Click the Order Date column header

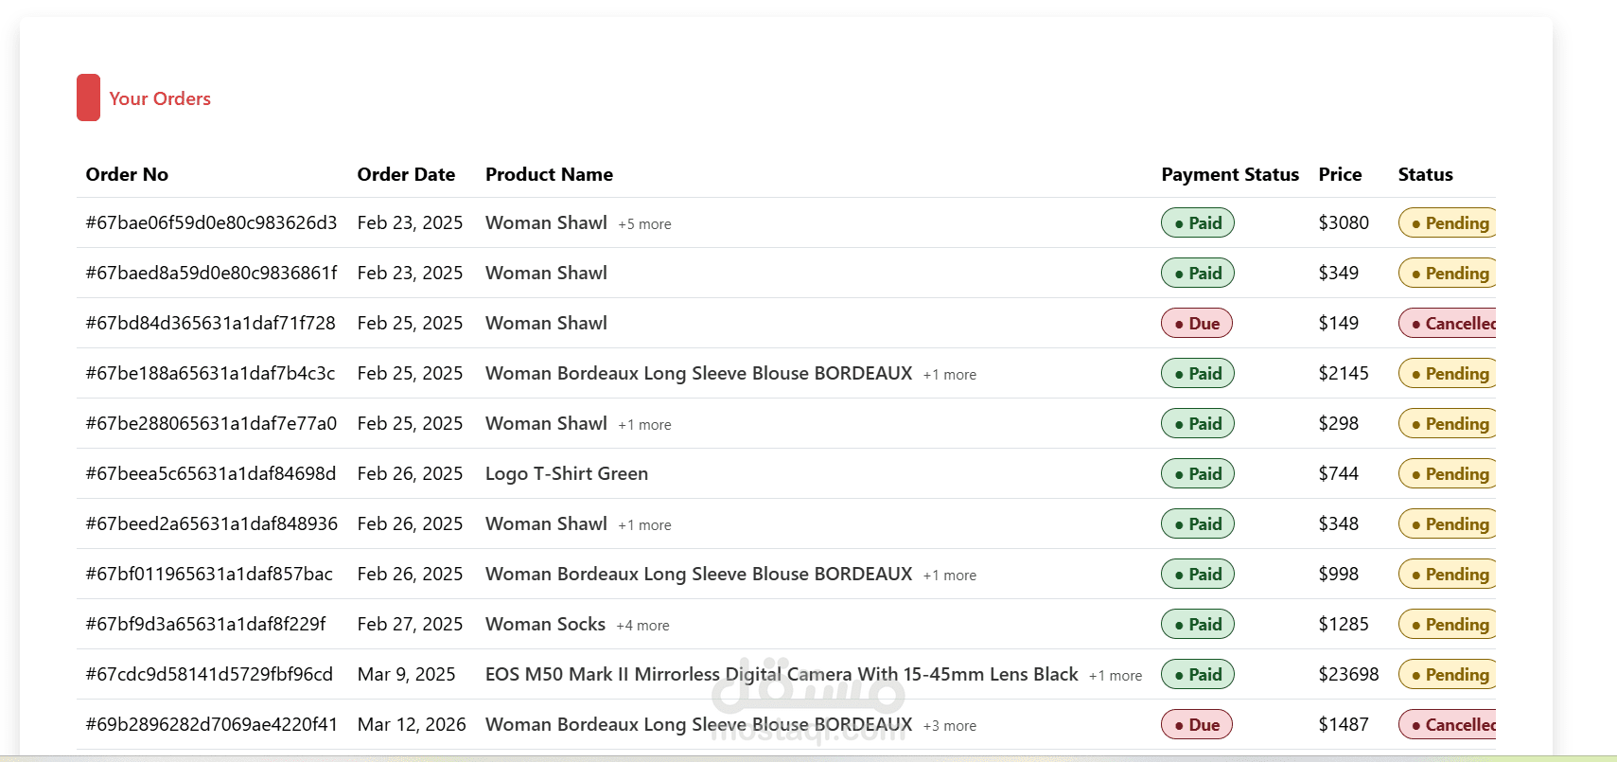click(x=406, y=174)
